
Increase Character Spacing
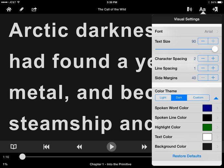point(213,58)
